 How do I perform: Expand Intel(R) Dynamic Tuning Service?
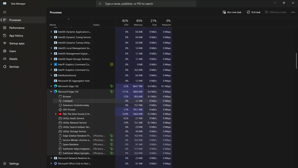click(51, 37)
